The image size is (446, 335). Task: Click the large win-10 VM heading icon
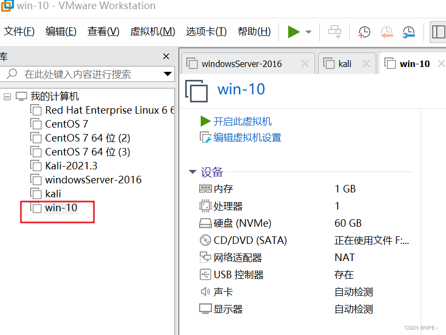click(196, 91)
